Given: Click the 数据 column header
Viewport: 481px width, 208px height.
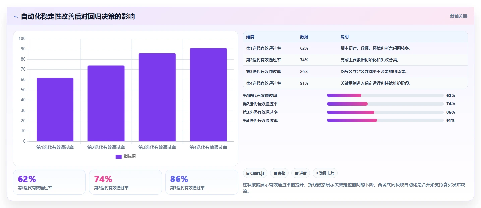Looking at the screenshot, I should pos(304,37).
